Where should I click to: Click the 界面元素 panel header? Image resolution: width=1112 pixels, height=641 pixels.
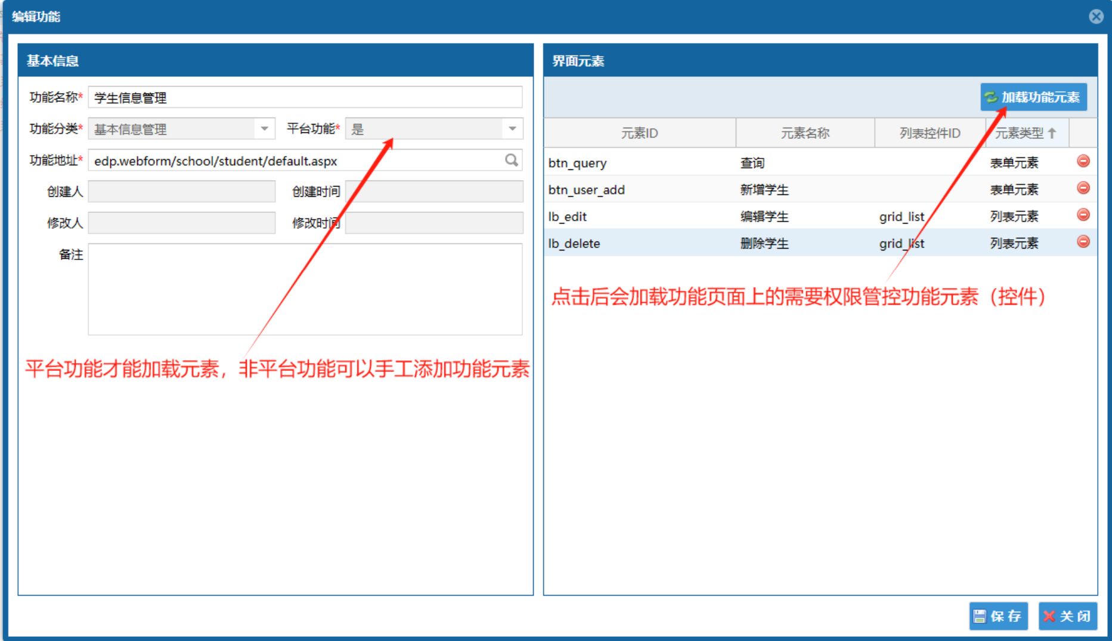[x=820, y=60]
